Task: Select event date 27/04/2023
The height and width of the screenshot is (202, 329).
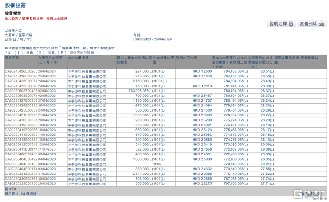Action: [47, 101]
